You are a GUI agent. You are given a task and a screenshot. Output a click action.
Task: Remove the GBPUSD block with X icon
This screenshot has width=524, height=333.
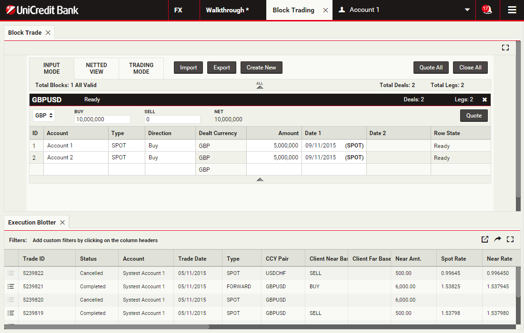(484, 99)
